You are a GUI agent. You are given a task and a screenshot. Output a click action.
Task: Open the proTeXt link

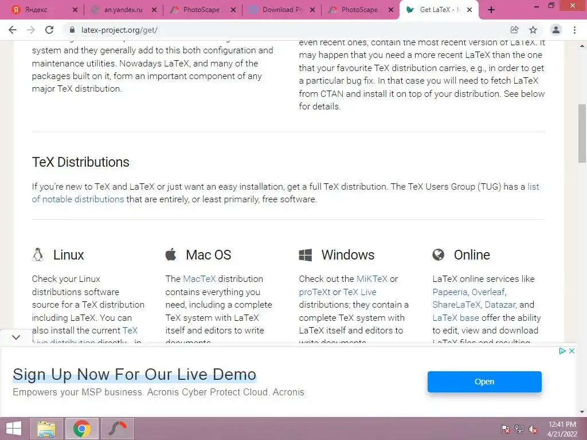click(315, 292)
